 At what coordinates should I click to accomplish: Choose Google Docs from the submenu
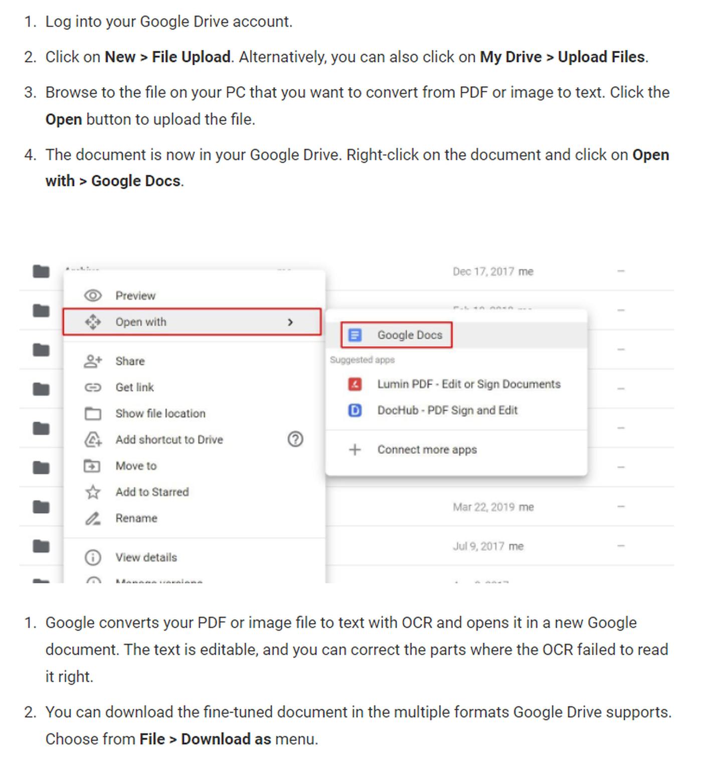pyautogui.click(x=409, y=335)
